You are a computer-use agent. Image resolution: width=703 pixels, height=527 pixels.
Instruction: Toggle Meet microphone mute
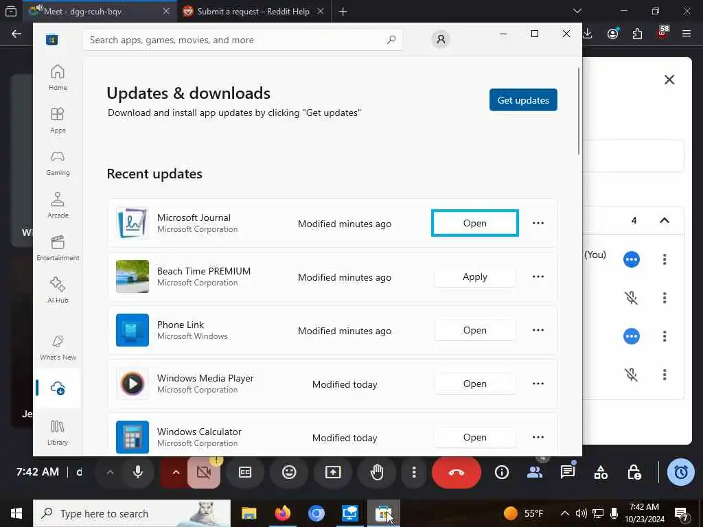pyautogui.click(x=138, y=472)
